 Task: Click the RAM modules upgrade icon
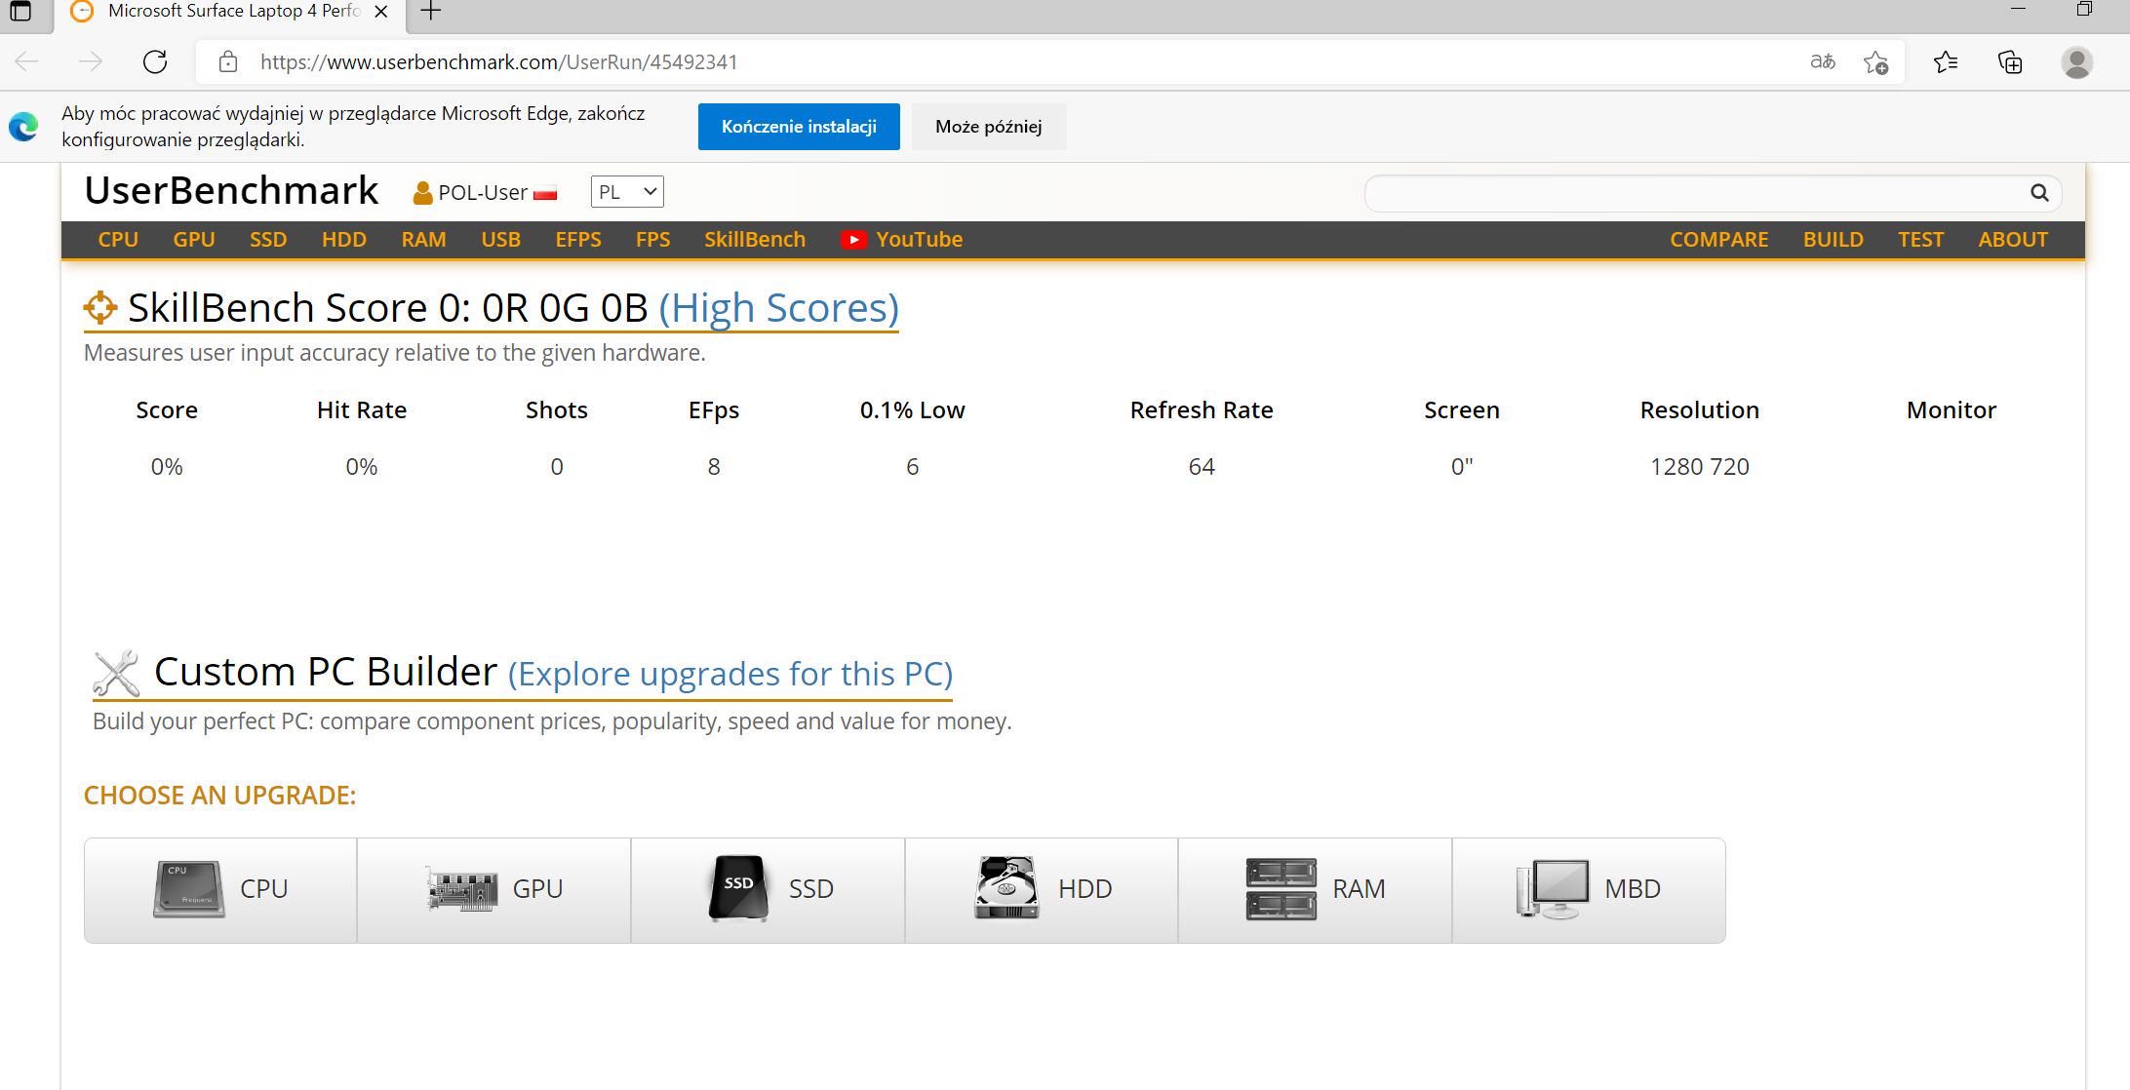(1281, 888)
